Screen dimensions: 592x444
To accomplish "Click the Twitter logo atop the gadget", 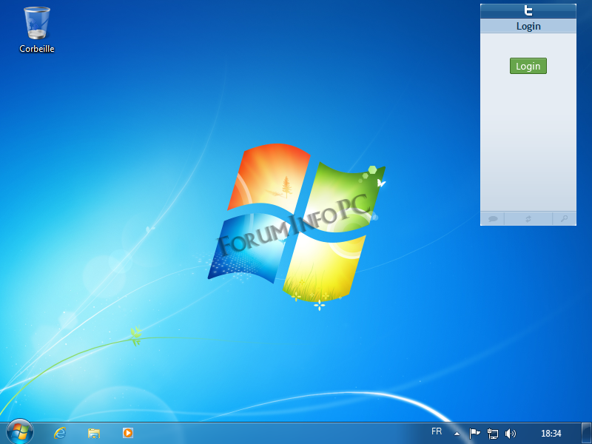I will [528, 10].
